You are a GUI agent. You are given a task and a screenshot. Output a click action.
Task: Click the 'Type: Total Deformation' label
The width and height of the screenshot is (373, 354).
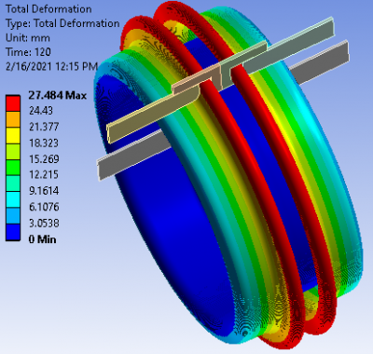tap(62, 23)
